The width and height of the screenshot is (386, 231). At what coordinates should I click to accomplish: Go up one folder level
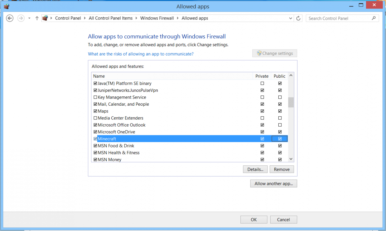click(37, 18)
